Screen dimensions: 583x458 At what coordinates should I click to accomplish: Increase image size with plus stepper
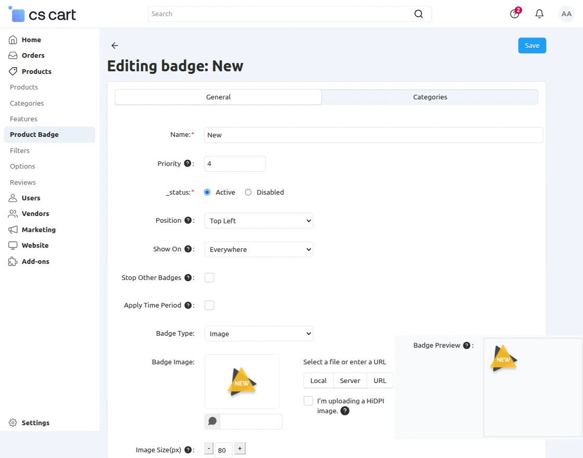pyautogui.click(x=239, y=448)
